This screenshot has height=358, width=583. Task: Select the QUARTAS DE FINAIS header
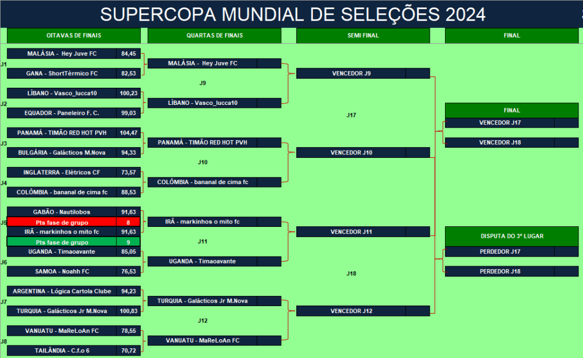214,35
